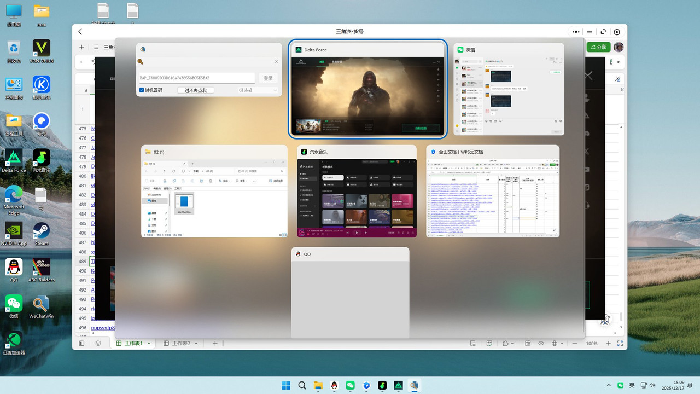Screen dimensions: 700x394
Task: Open Microsoft Edge desktop shortcut
Action: (14, 200)
